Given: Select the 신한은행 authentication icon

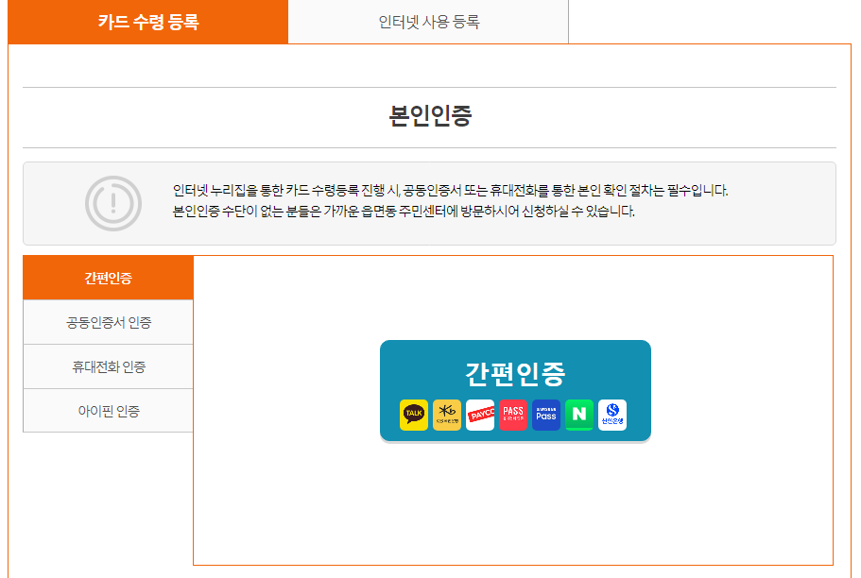Looking at the screenshot, I should 611,414.
